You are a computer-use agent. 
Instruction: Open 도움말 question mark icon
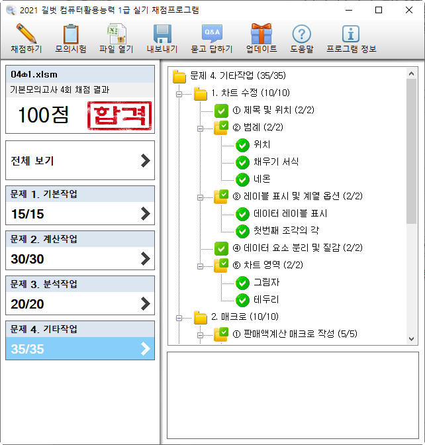(301, 34)
